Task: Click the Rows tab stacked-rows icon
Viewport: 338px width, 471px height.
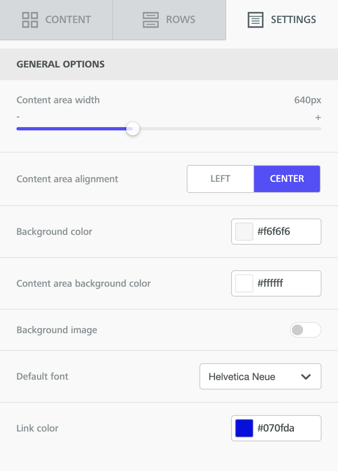Action: click(150, 20)
